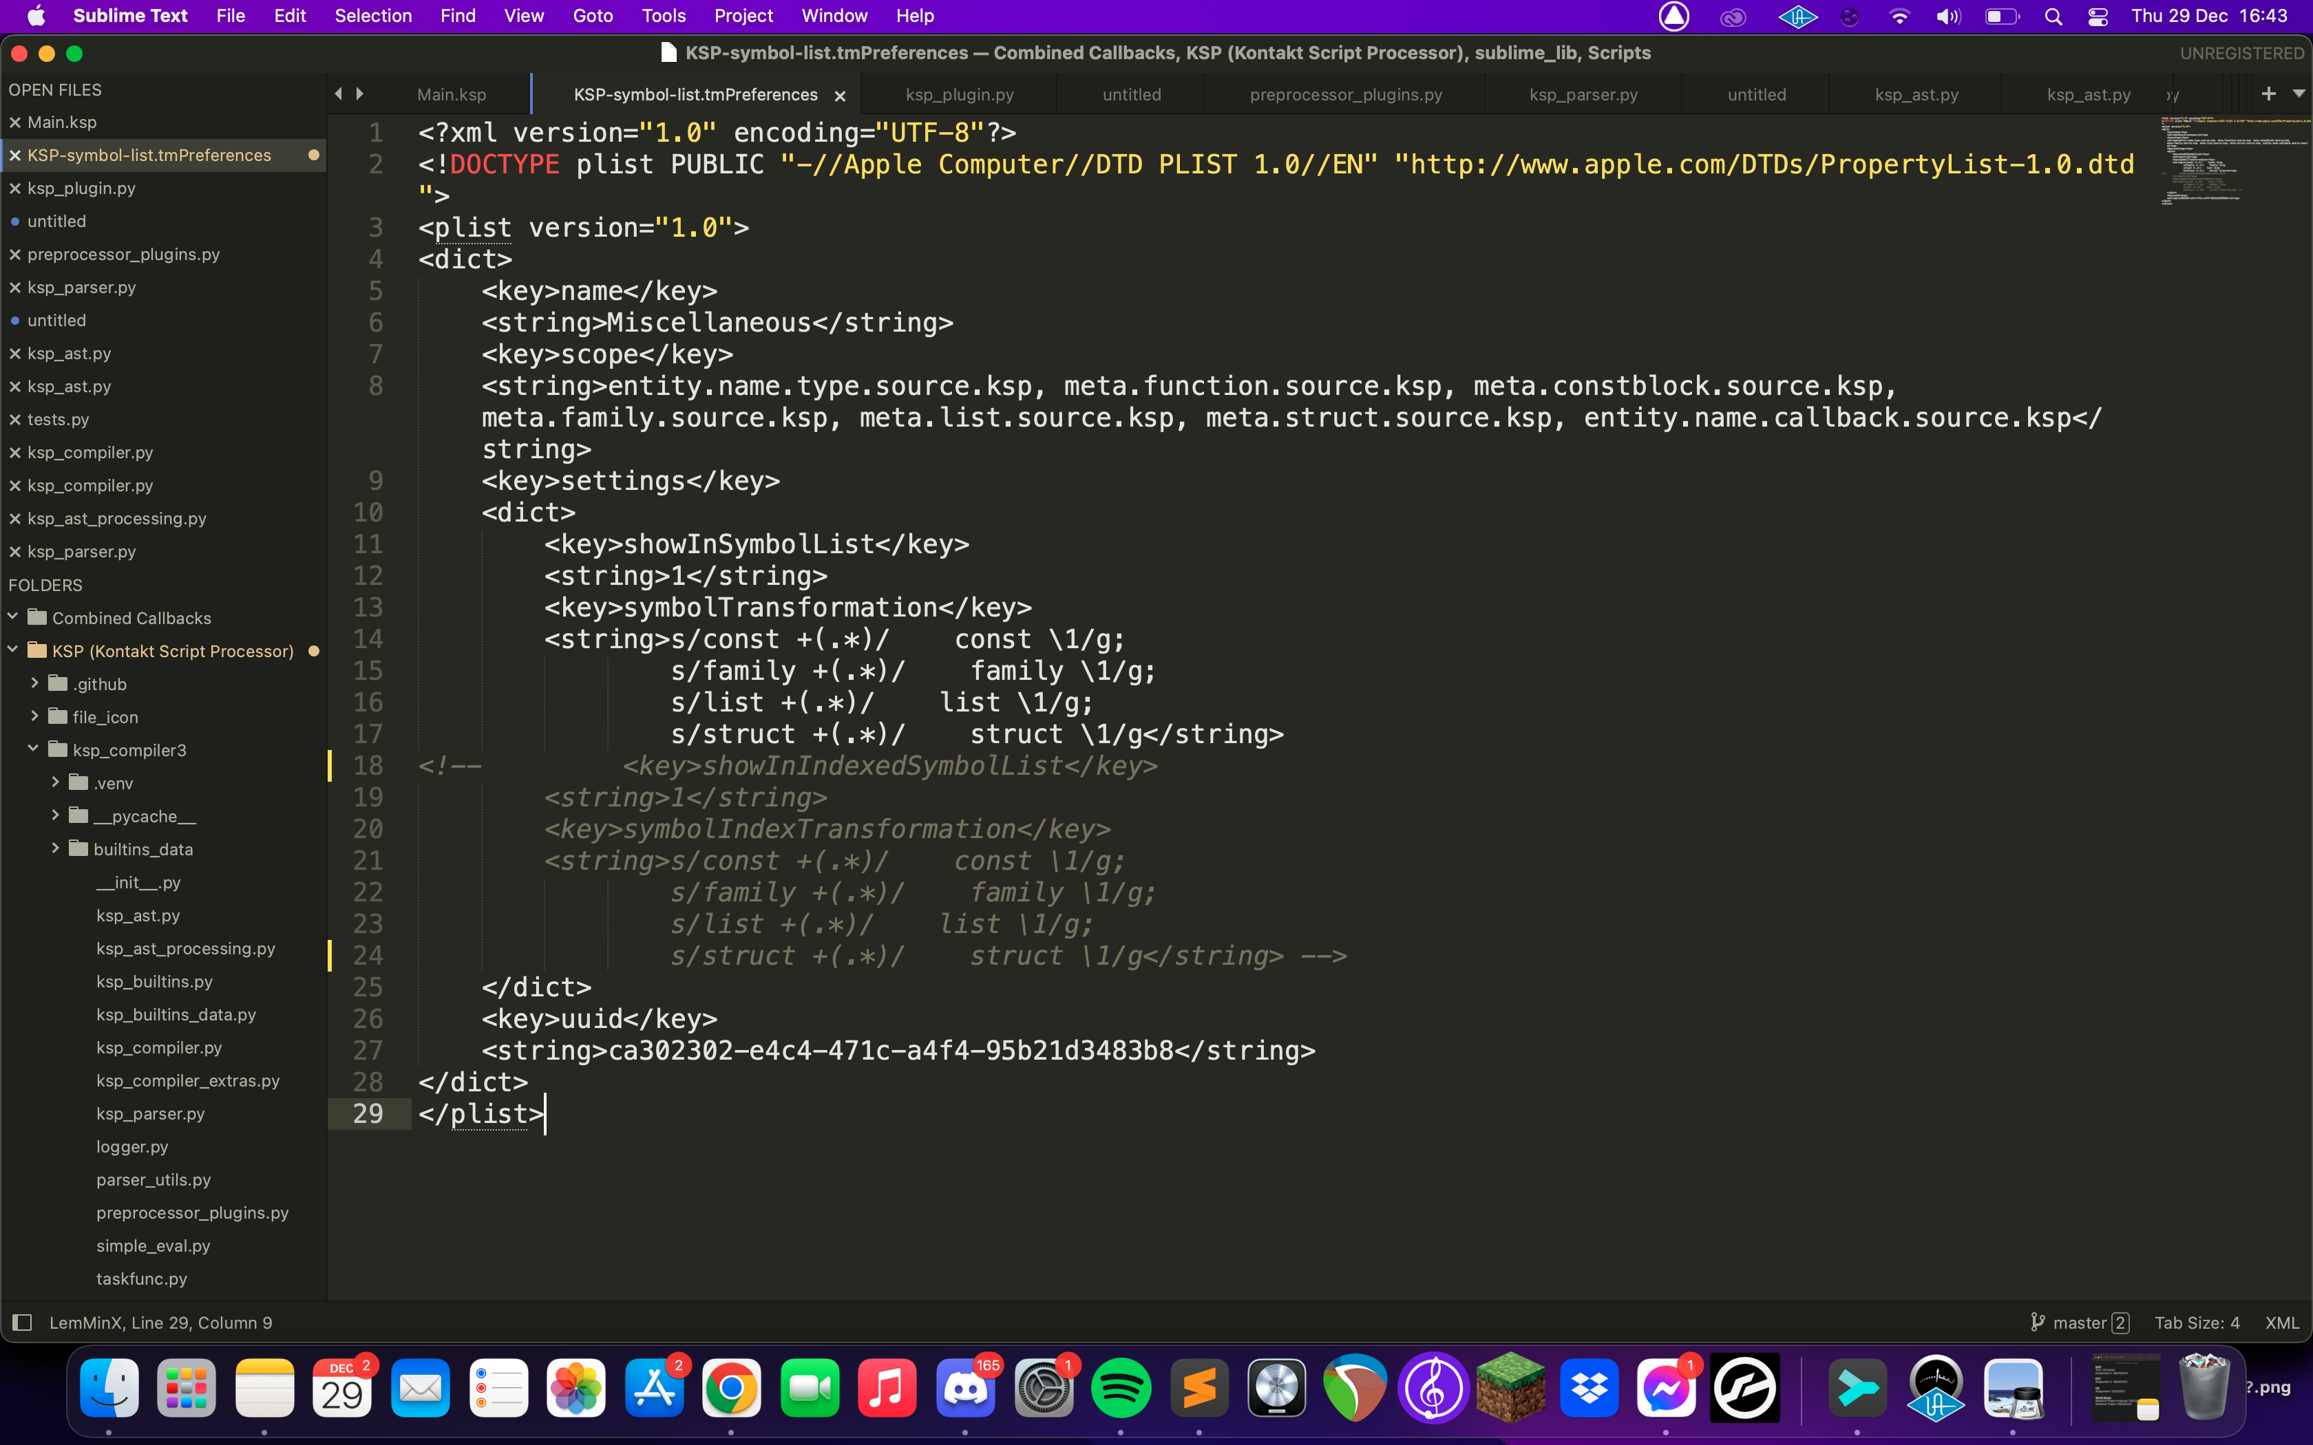Viewport: 2313px width, 1445px height.
Task: Open Discord from the Dock
Action: [964, 1389]
